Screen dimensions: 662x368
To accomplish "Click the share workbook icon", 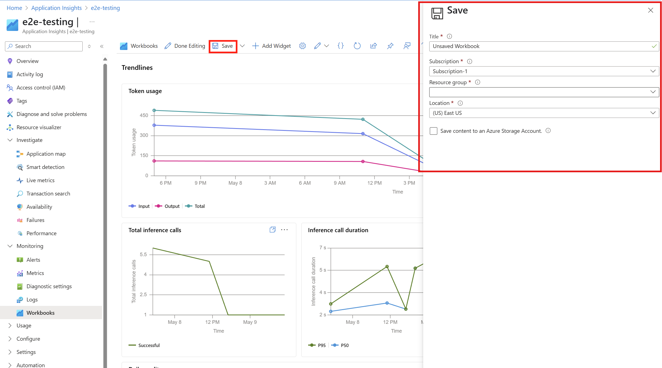I will coord(373,46).
